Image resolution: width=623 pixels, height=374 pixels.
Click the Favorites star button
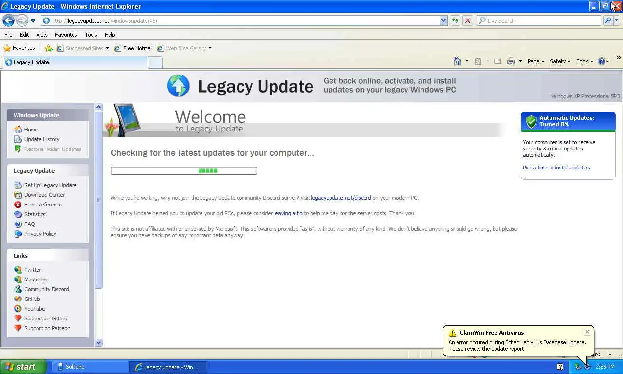(19, 48)
